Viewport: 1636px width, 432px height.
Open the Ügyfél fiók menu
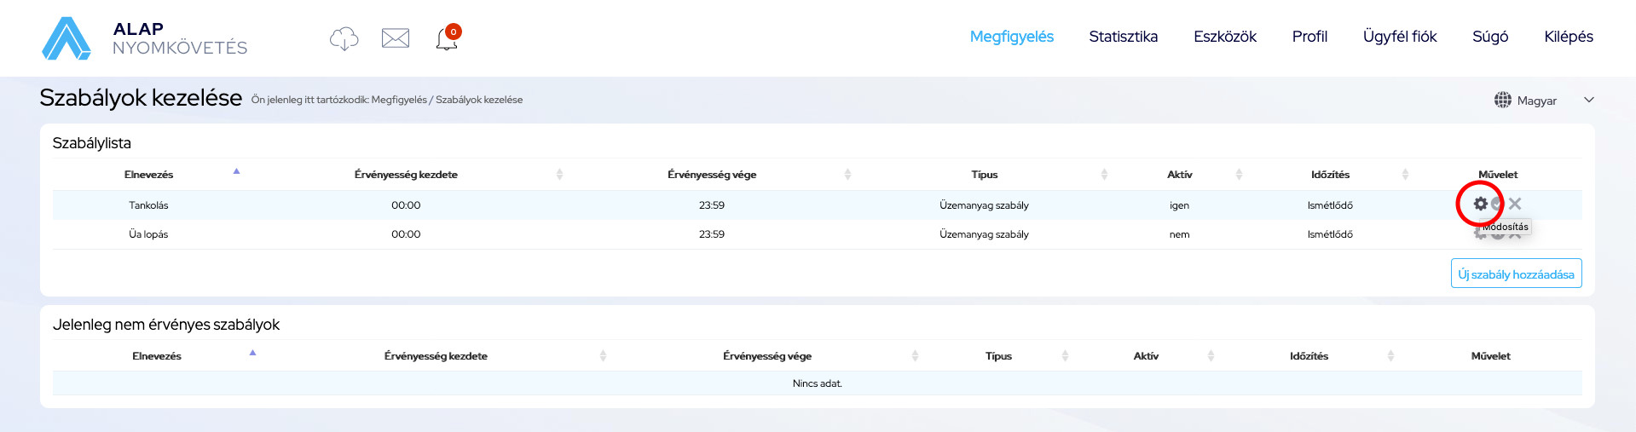pyautogui.click(x=1399, y=37)
